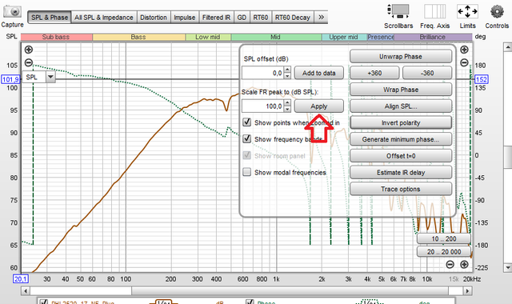Image resolution: width=512 pixels, height=304 pixels.
Task: Open the Align SPL... dialog
Action: (401, 106)
